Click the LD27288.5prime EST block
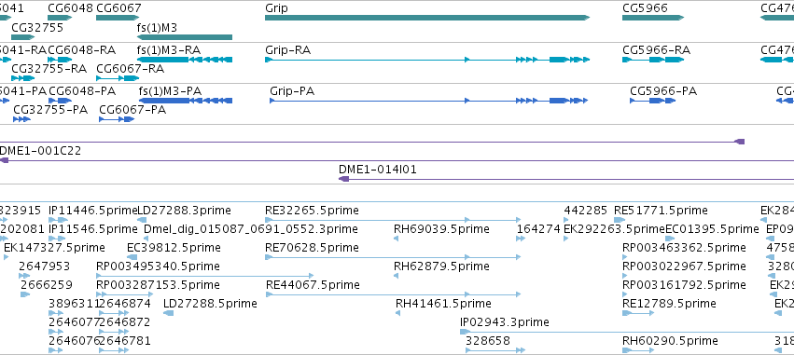Screen dimensions: 794x355 pyautogui.click(x=169, y=313)
